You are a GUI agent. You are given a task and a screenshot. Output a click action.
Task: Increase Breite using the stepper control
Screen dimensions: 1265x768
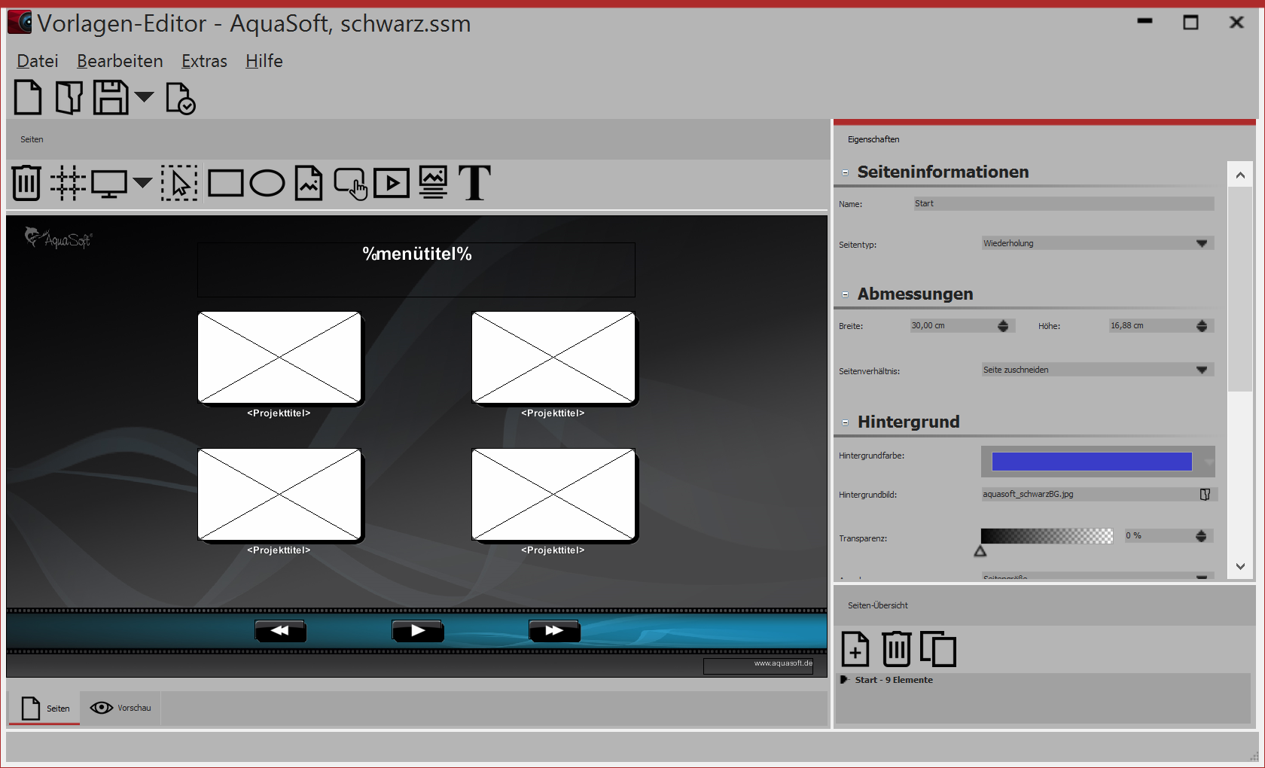tap(1002, 322)
